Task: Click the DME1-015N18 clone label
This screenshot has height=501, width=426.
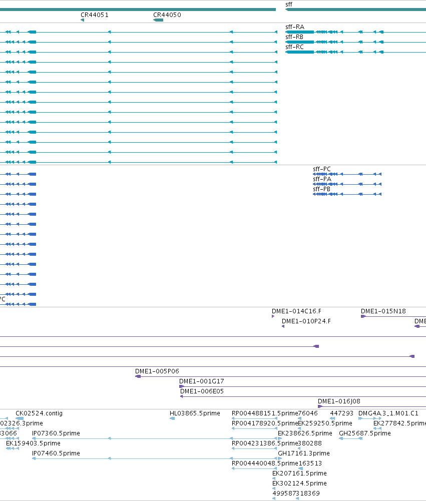Action: point(383,311)
